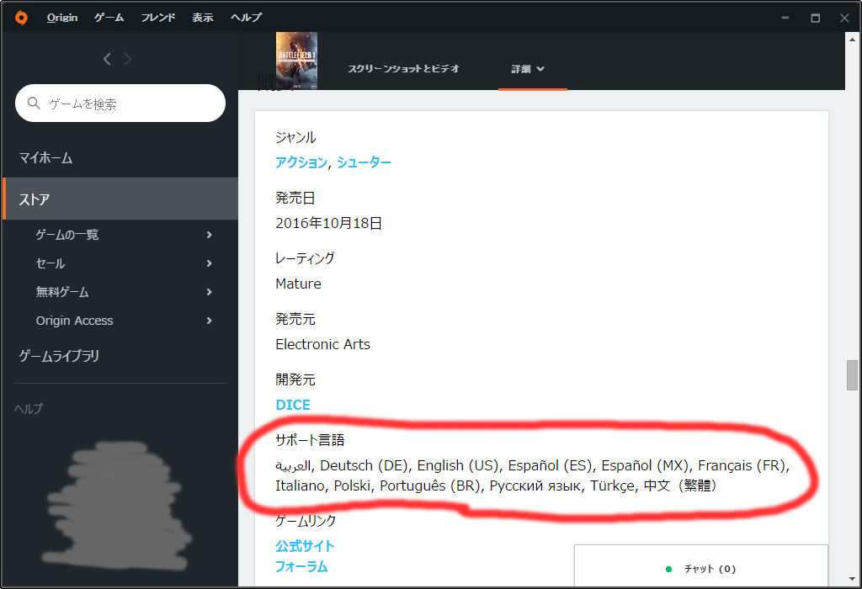Click the search magnifier icon
Viewport: 862px width, 589px height.
click(34, 103)
